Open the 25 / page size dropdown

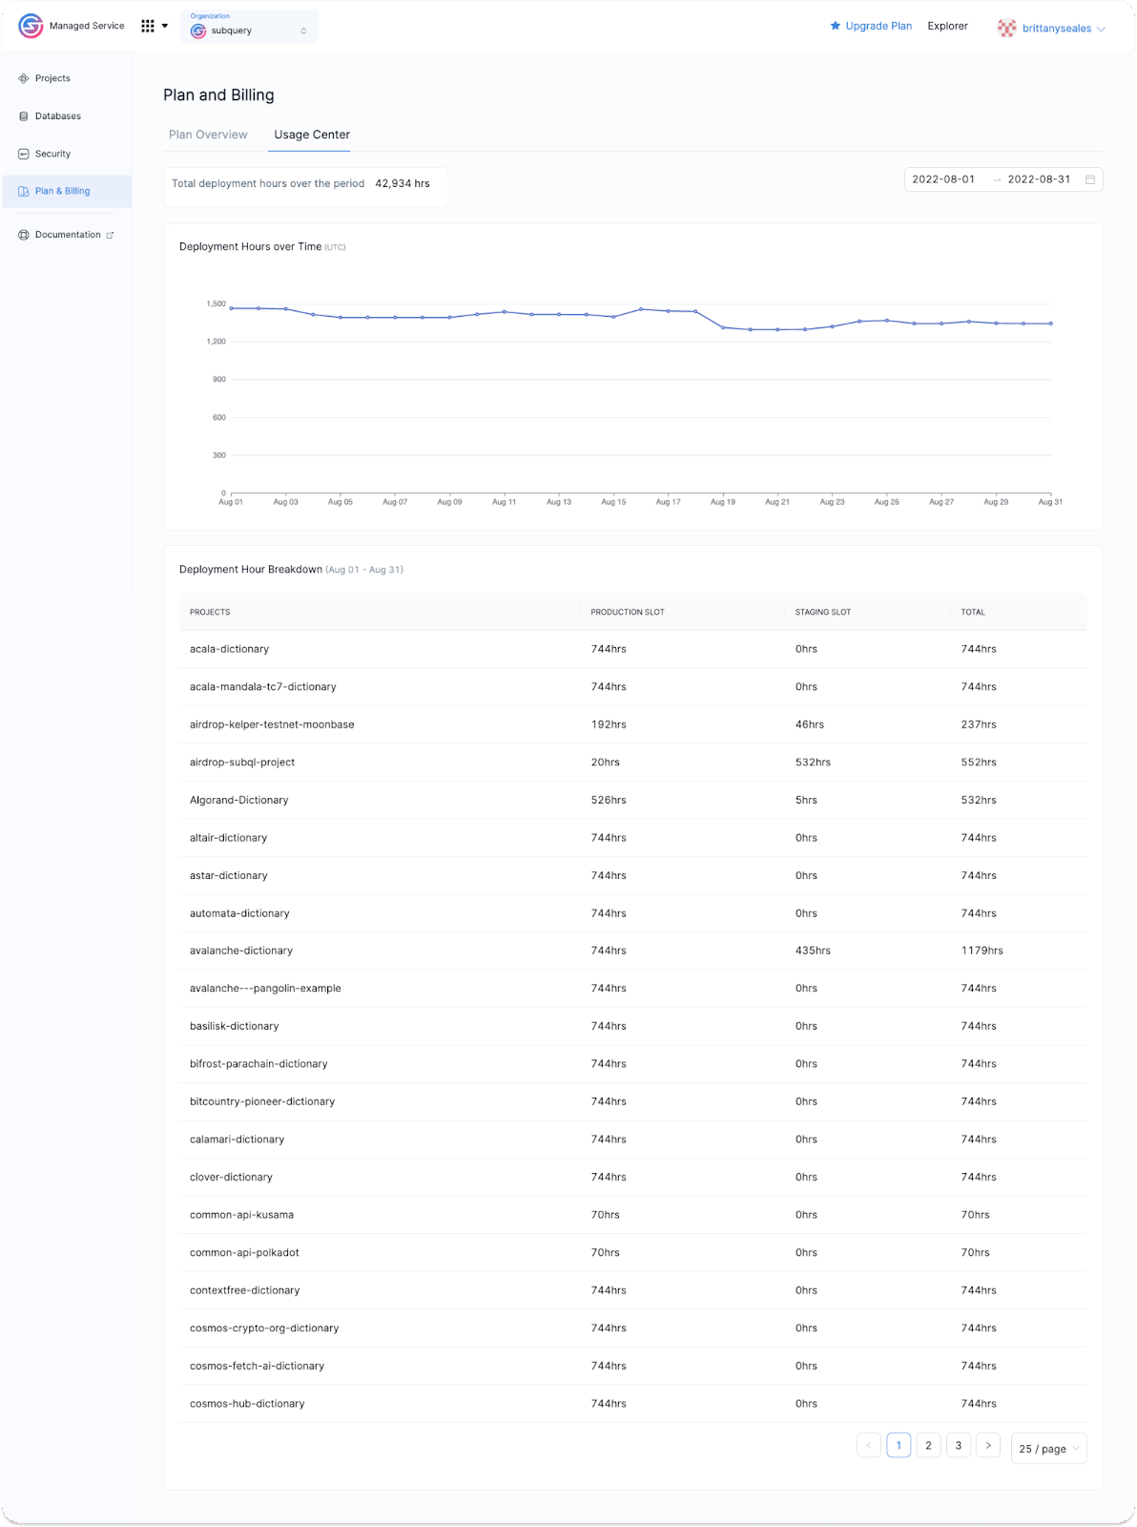click(1048, 1448)
